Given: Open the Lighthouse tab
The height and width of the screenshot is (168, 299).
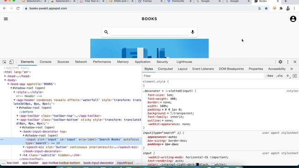Looking at the screenshot, I should [x=184, y=62].
